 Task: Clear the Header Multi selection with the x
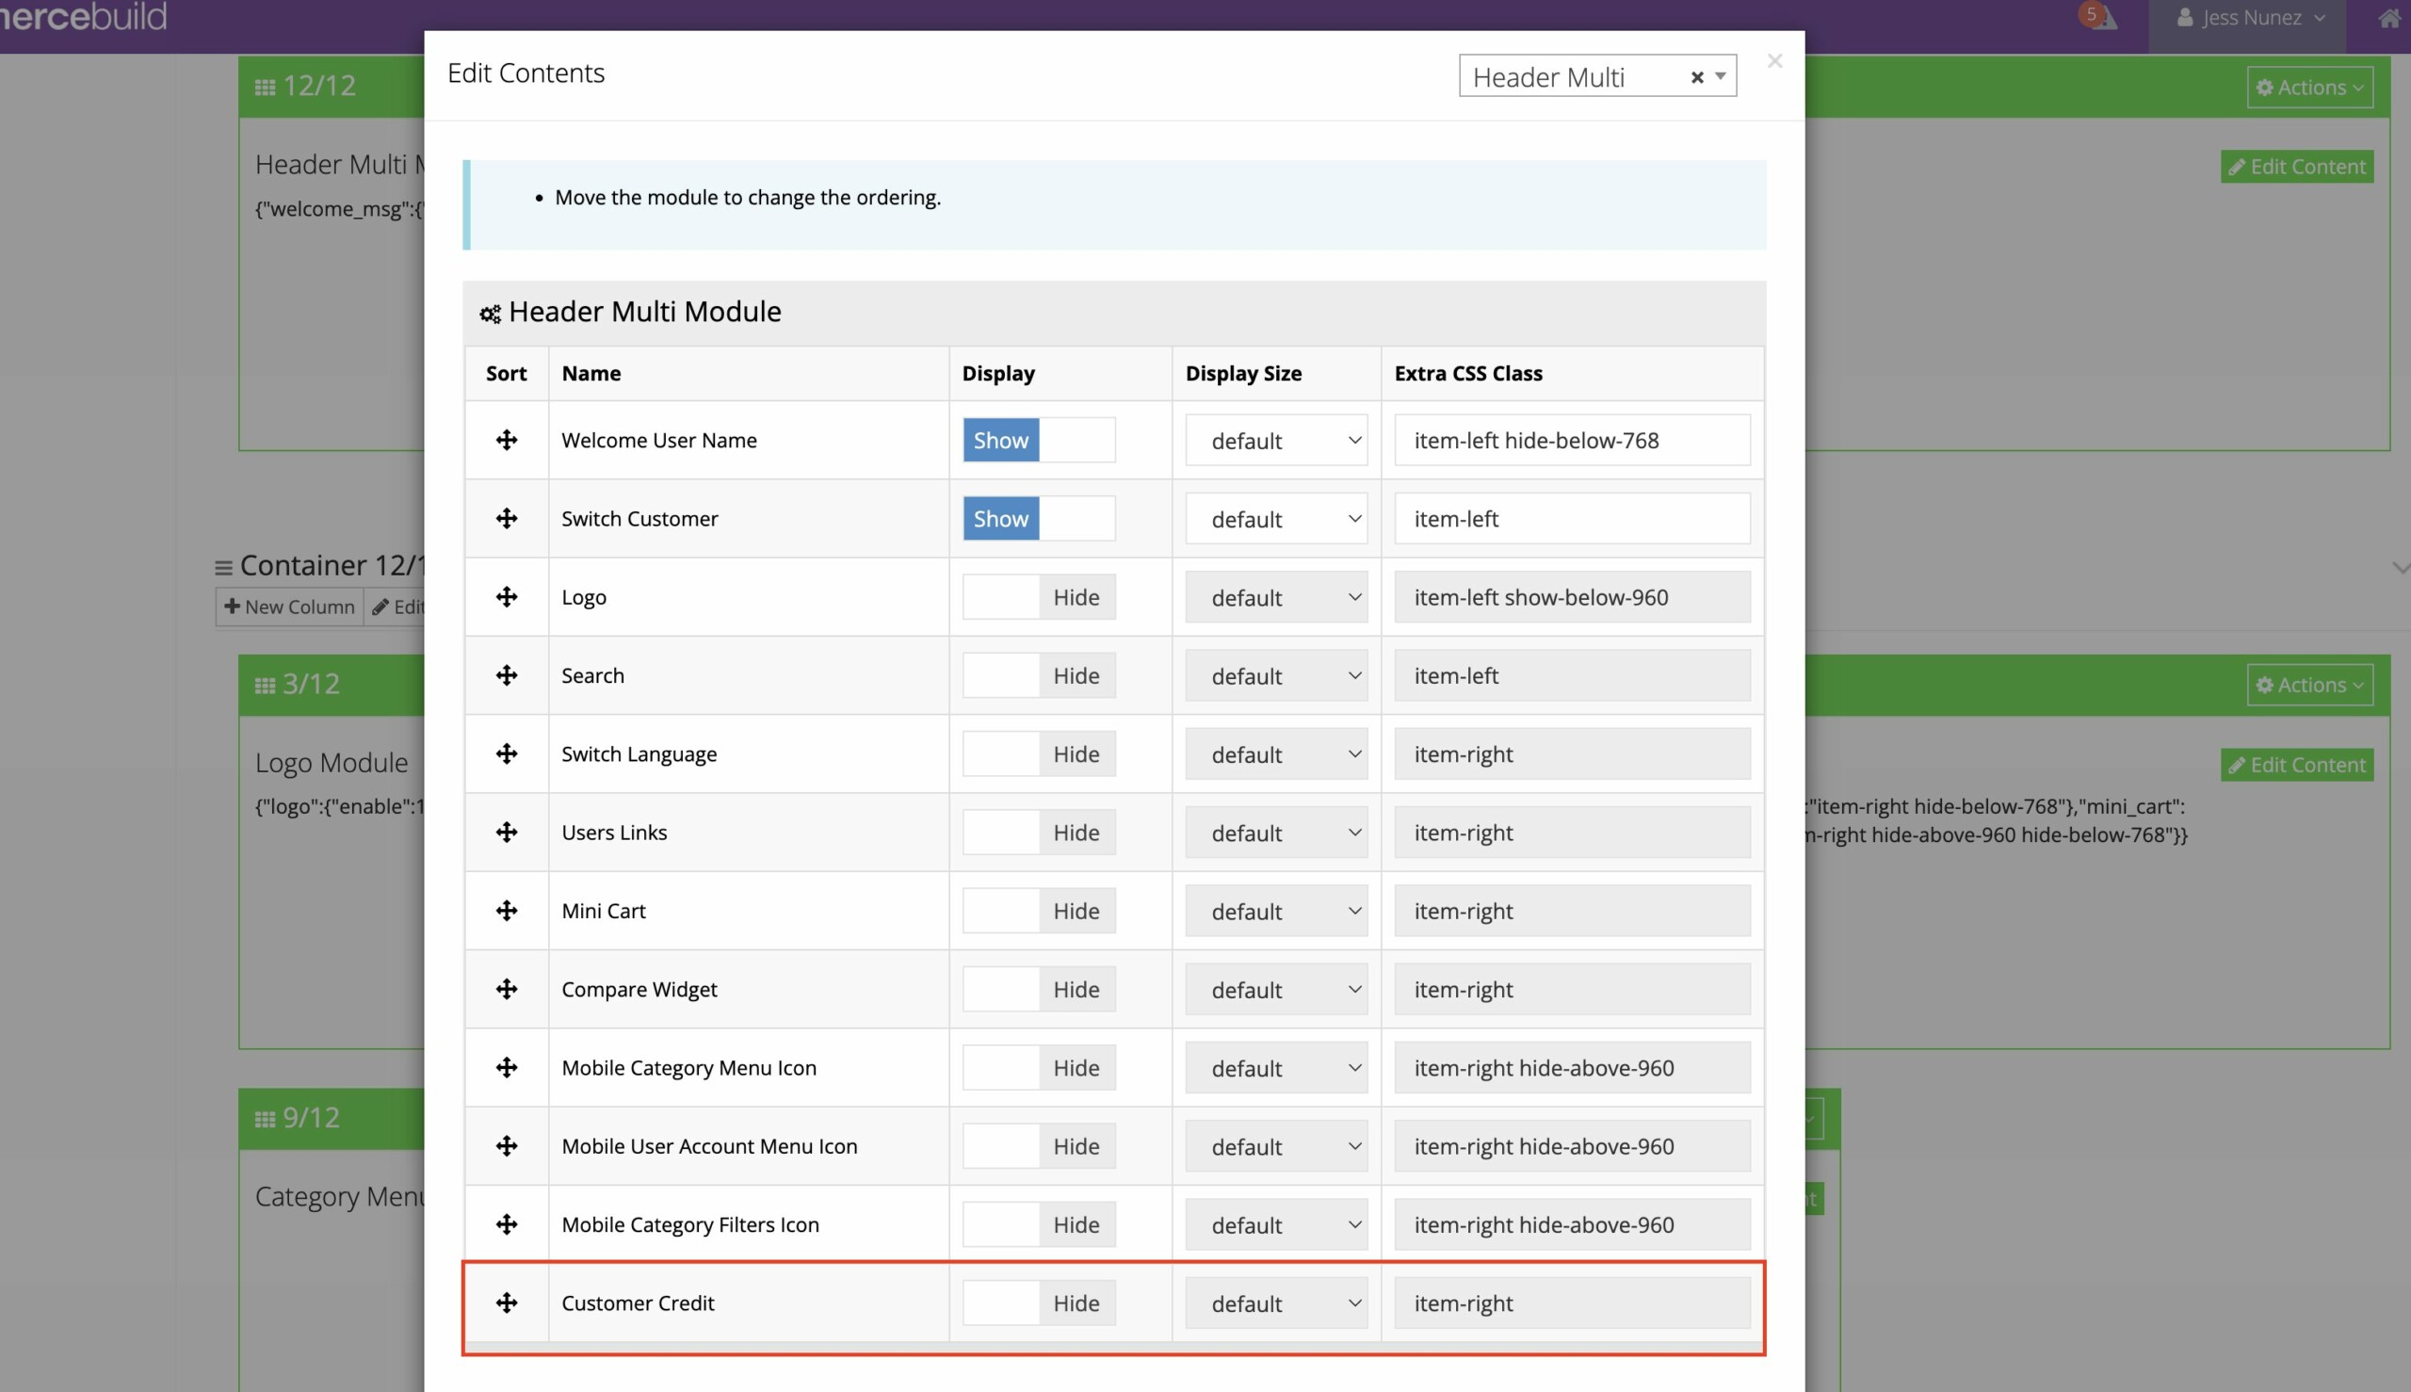click(1697, 77)
